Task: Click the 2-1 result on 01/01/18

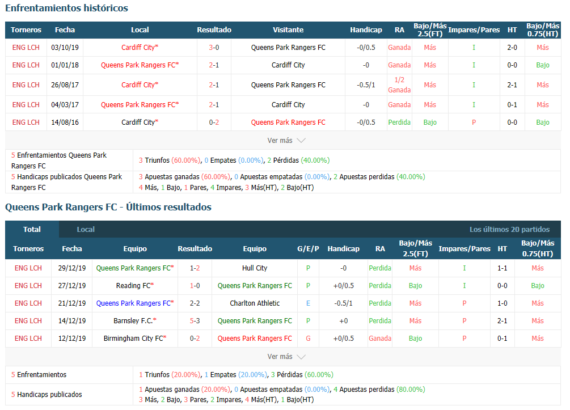Action: pos(214,65)
